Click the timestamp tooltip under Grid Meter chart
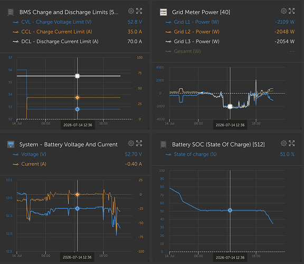This screenshot has width=304, height=264. (x=230, y=125)
